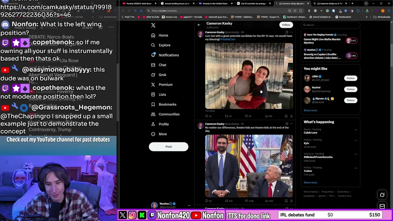This screenshot has height=221, width=393.
Task: Follow Lilith from suggestions
Action: tap(351, 78)
